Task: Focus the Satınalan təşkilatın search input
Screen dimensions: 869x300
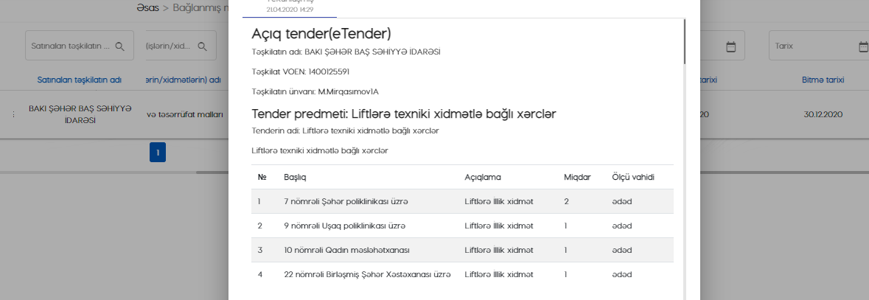Action: [70, 46]
